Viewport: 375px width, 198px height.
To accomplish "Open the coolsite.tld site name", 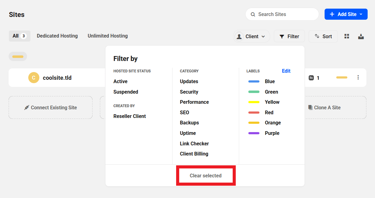I will click(57, 78).
